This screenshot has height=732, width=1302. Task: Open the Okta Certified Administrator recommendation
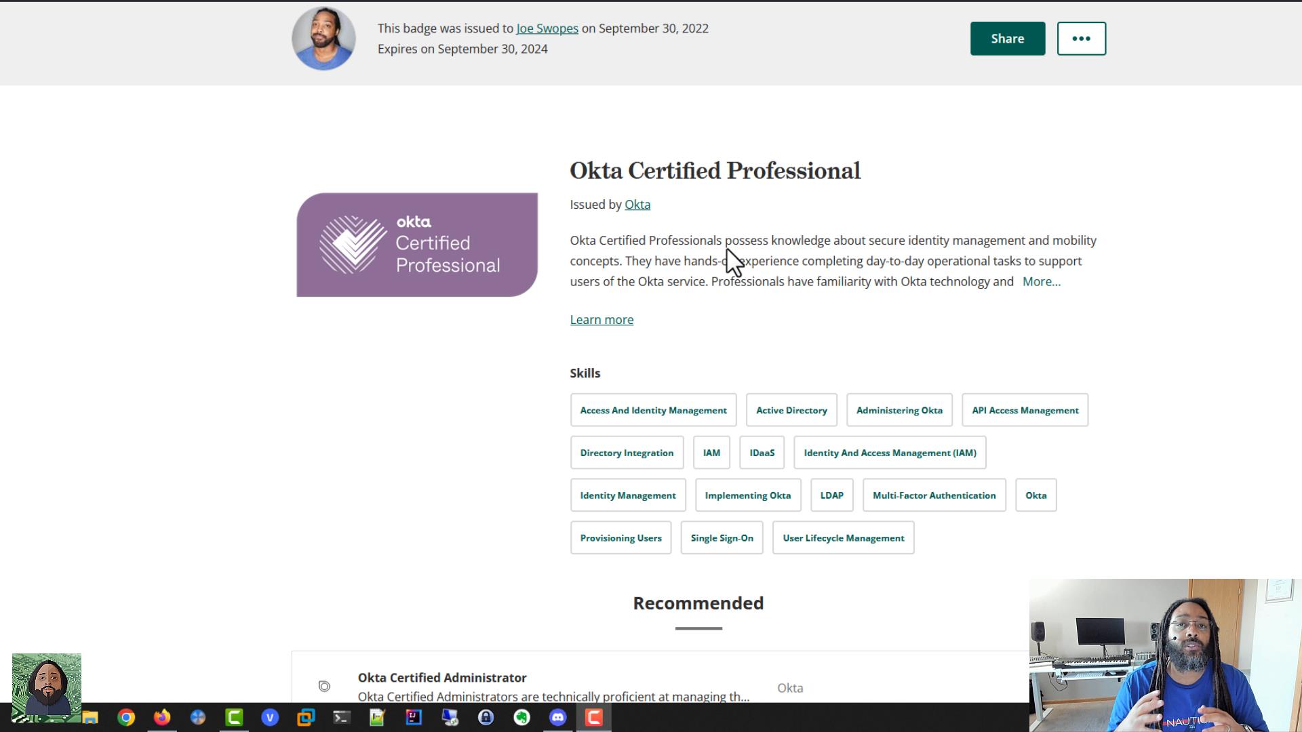442,678
